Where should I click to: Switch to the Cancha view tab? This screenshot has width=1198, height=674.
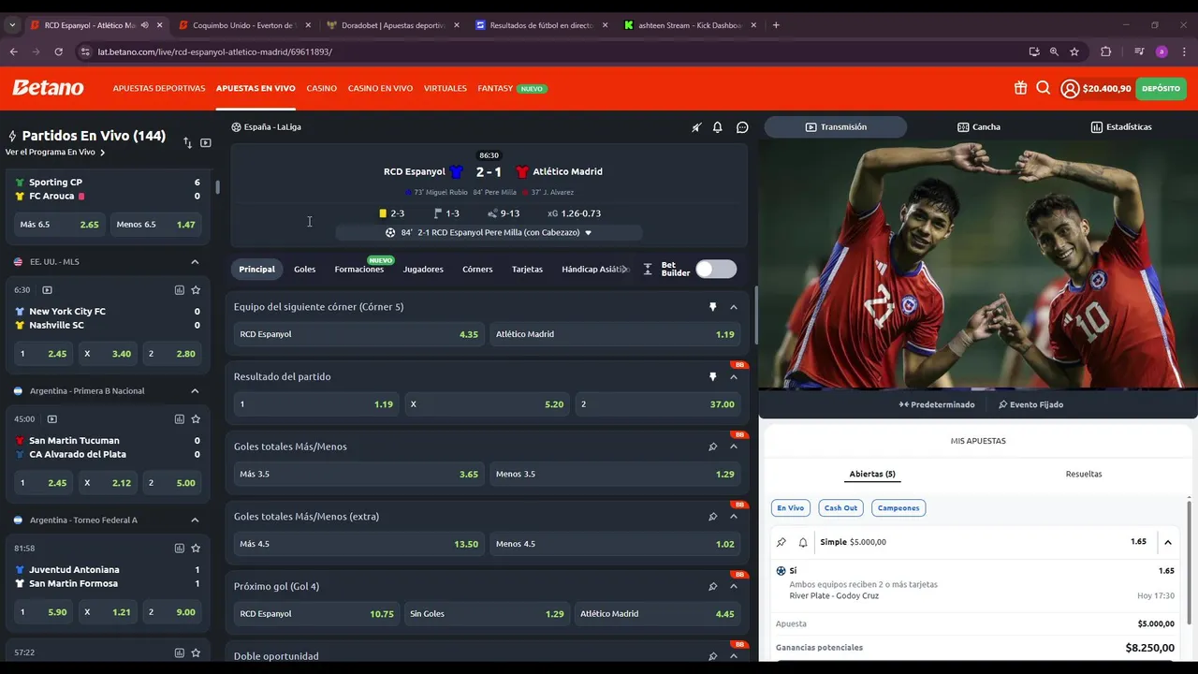[979, 127]
